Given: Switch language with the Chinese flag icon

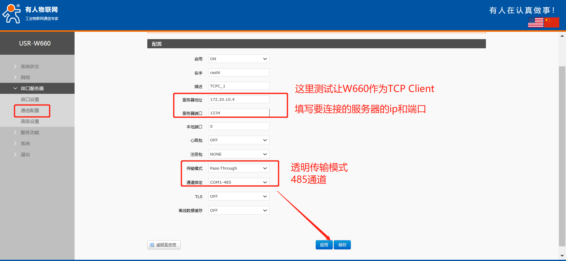Looking at the screenshot, I should tap(552, 22).
